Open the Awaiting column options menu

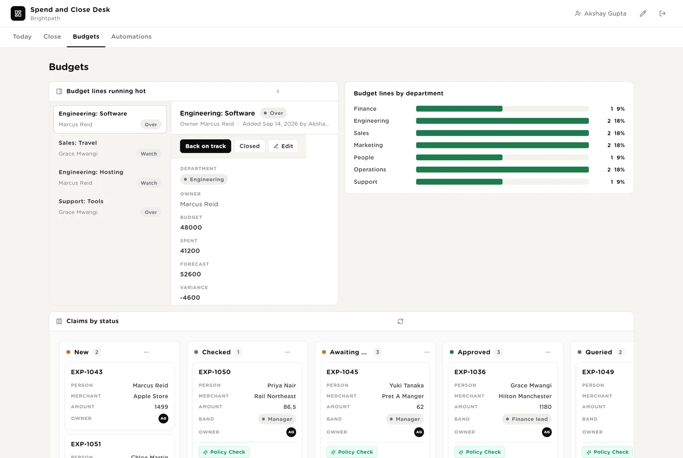pyautogui.click(x=427, y=352)
